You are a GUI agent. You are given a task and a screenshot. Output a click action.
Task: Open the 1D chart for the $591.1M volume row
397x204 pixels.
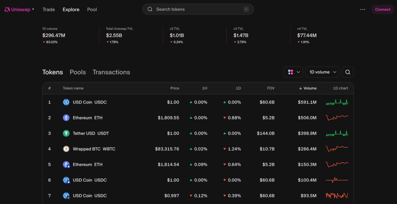click(337, 102)
